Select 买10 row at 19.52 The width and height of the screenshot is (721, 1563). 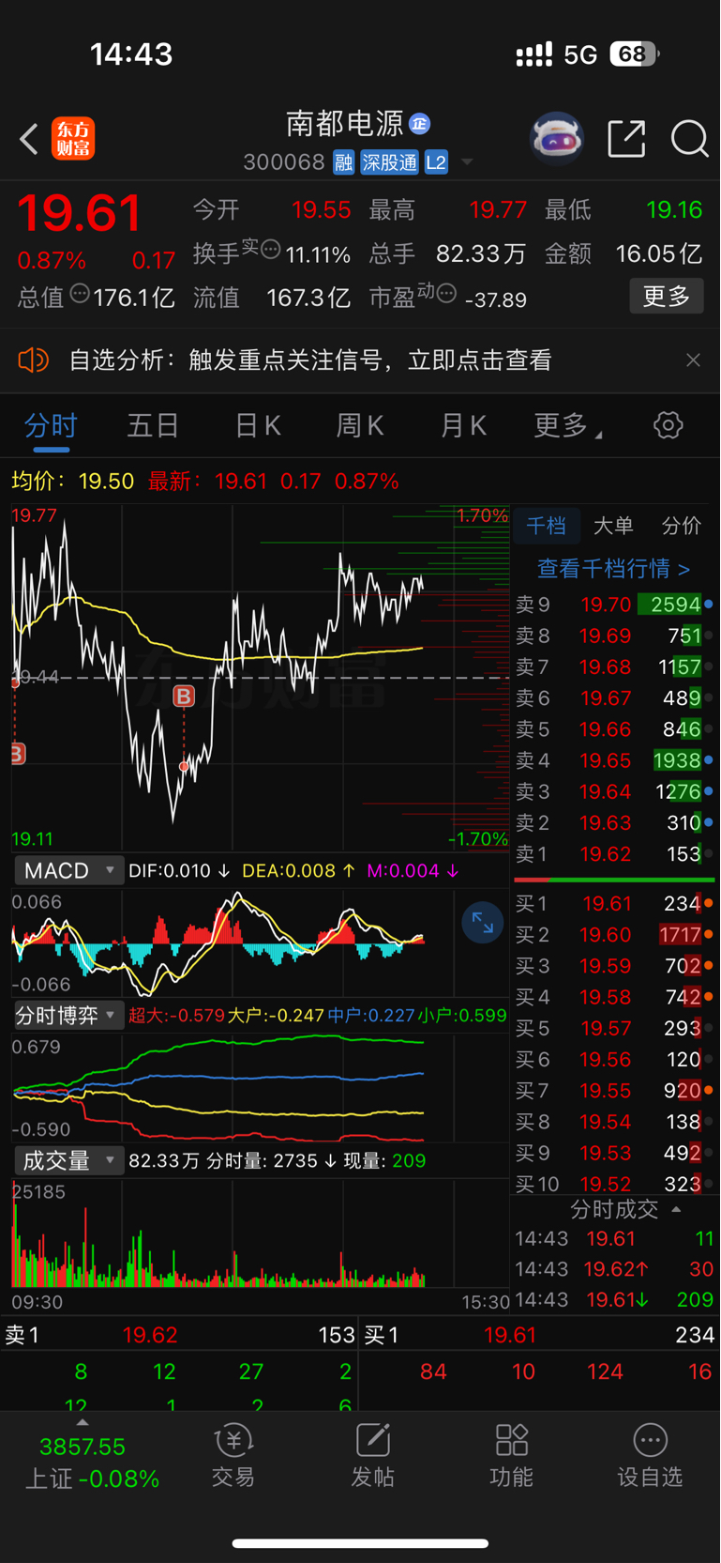coord(613,1184)
